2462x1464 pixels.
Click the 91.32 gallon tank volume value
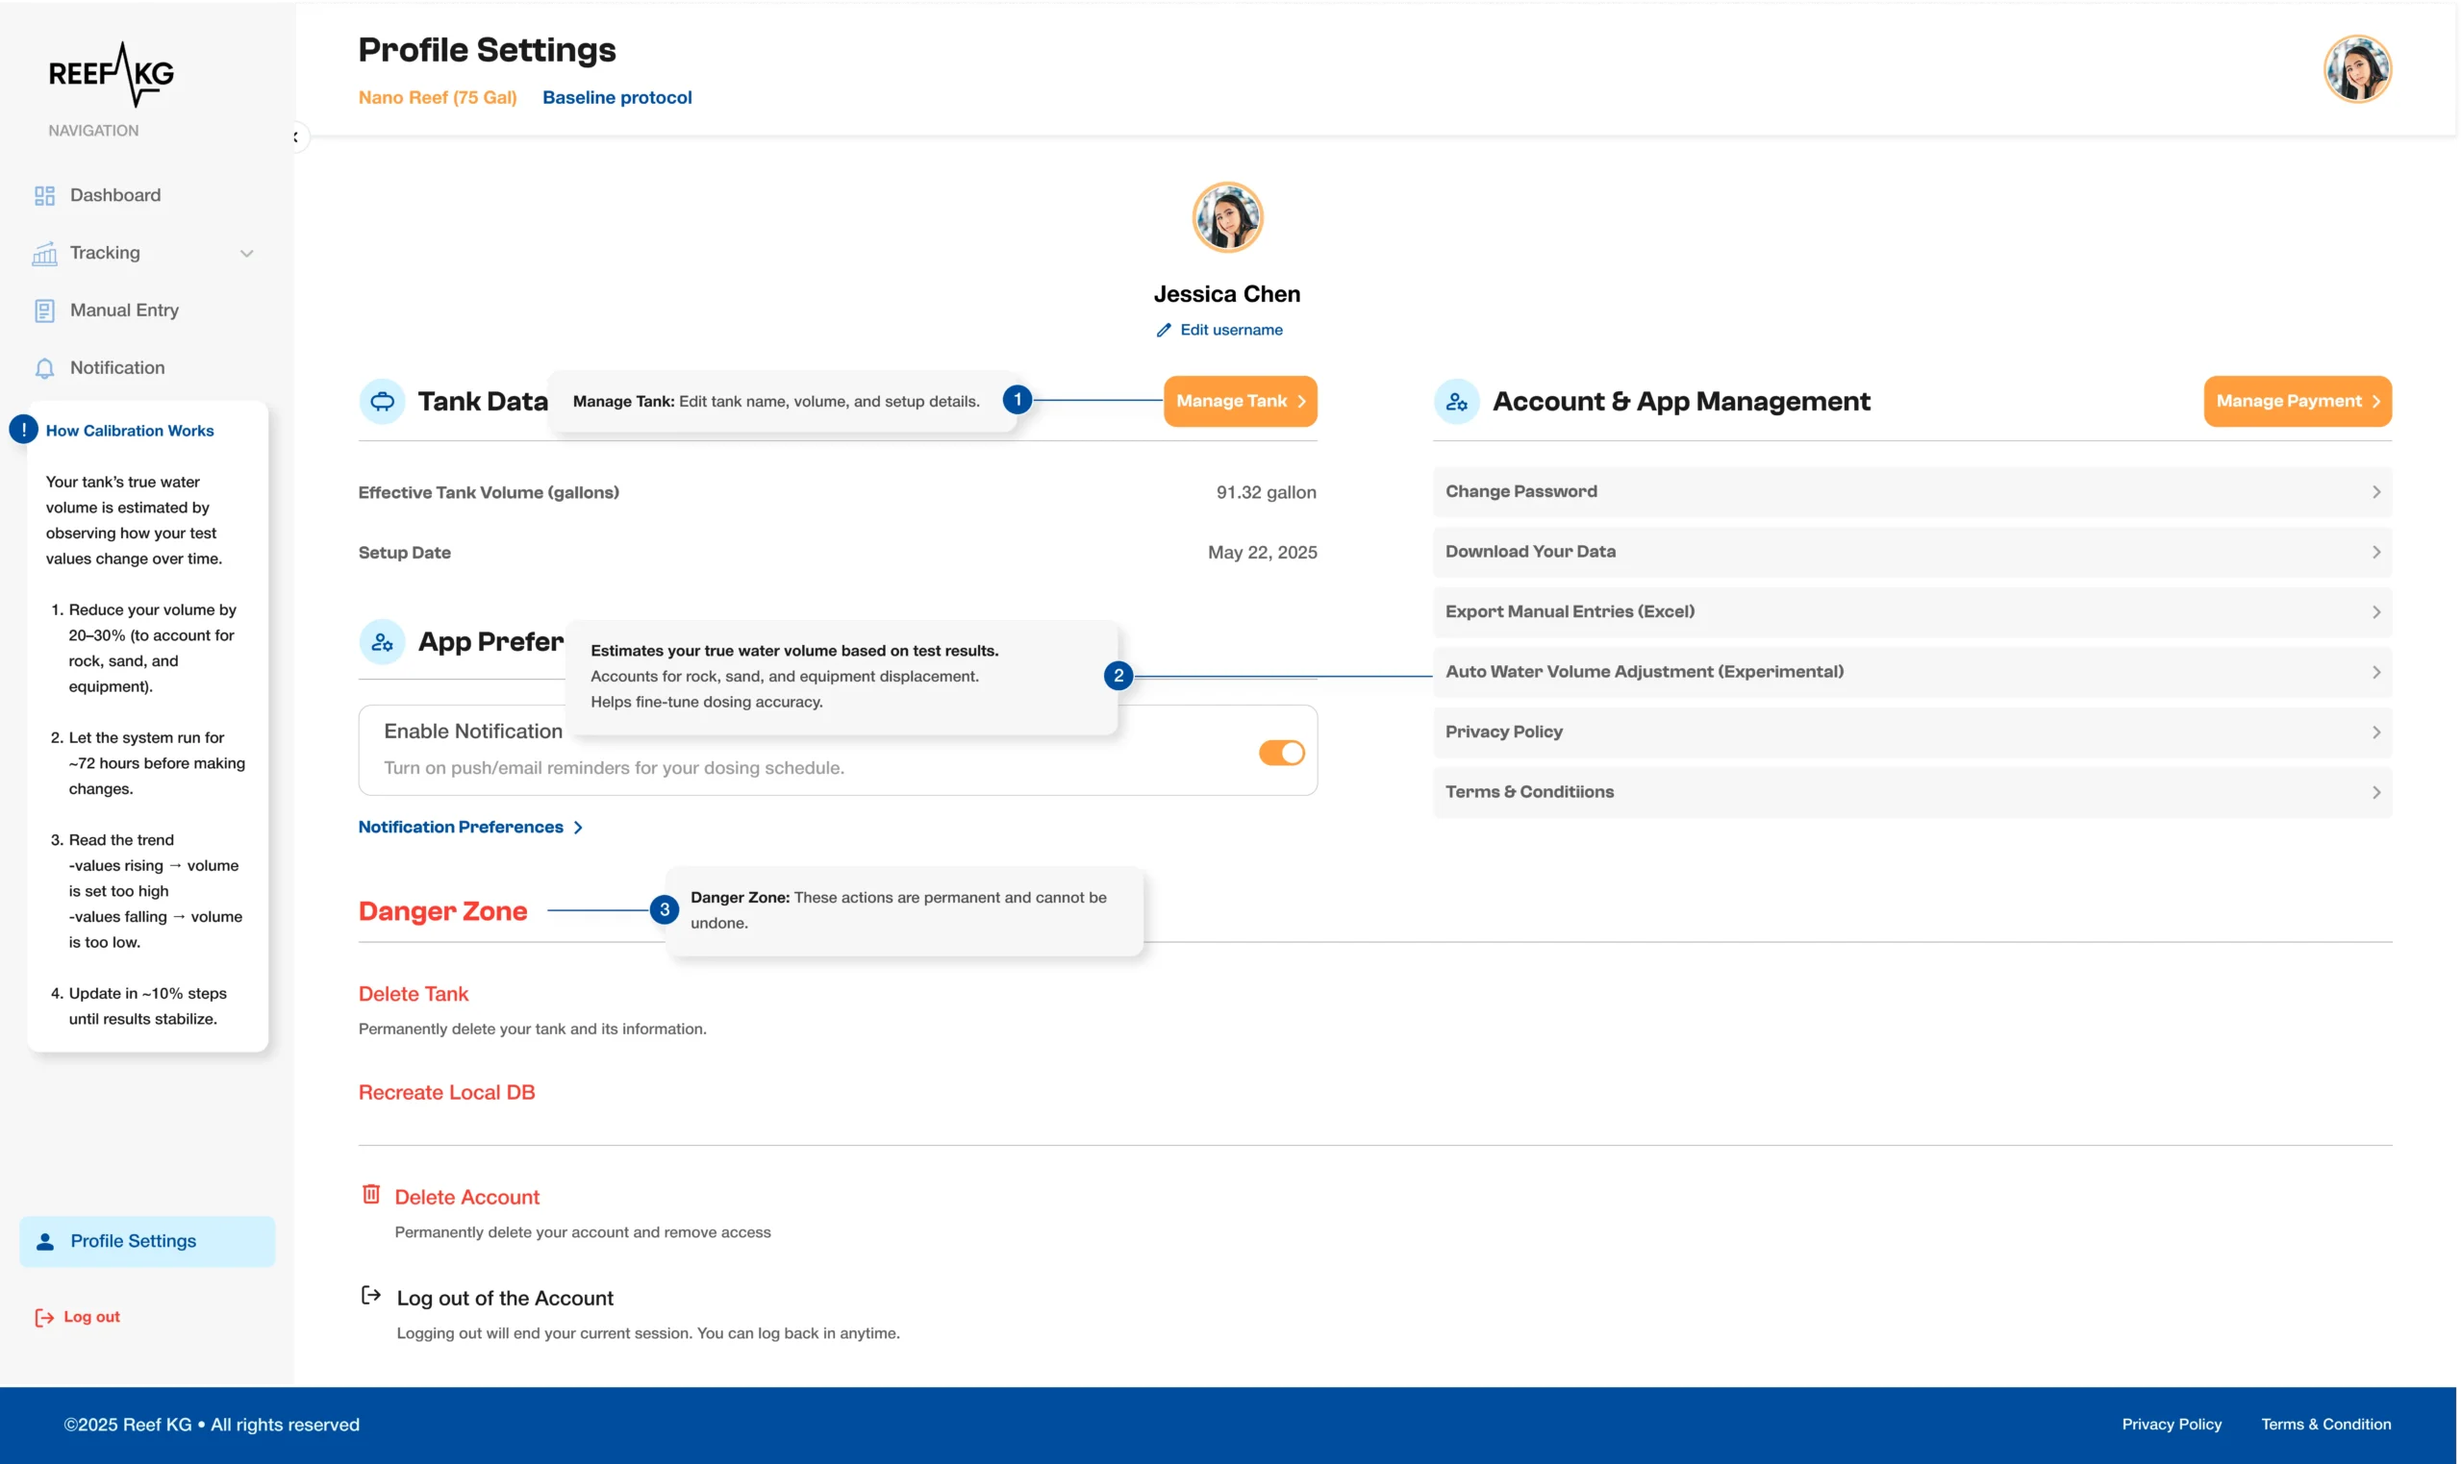click(x=1266, y=492)
